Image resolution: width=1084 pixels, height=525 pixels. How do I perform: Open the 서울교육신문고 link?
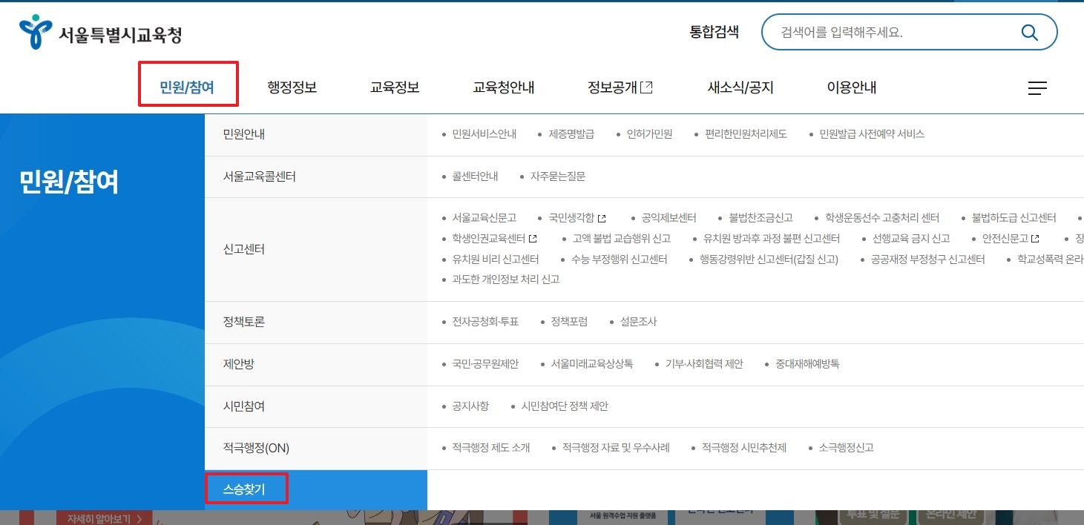click(484, 218)
